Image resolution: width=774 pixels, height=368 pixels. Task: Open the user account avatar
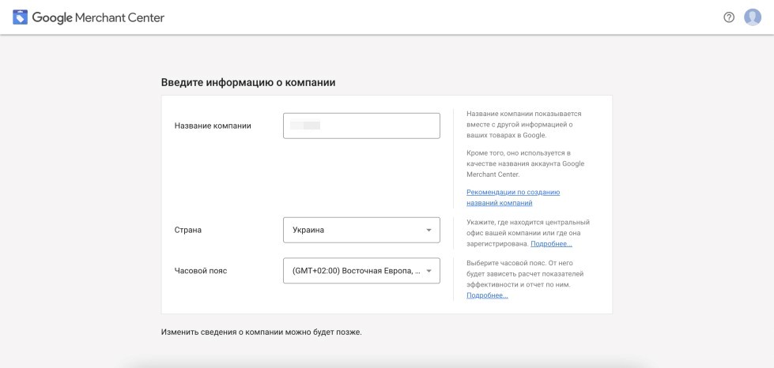753,17
